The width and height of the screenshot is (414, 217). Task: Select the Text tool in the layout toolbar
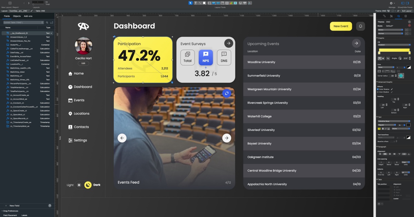(x=195, y=2)
